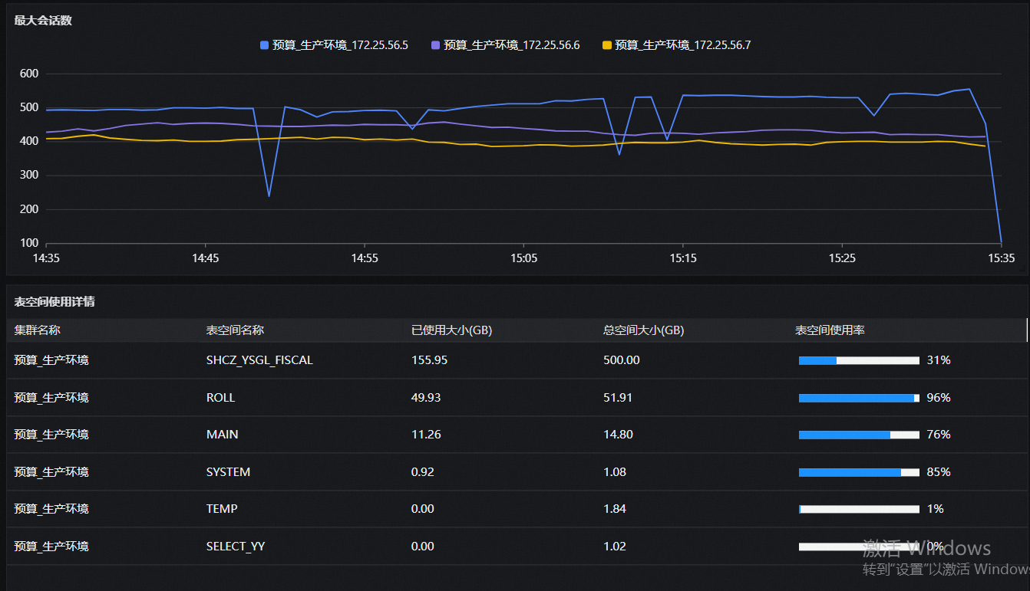This screenshot has height=591, width=1030.
Task: Click the 96% usage percentage label
Action: click(939, 398)
